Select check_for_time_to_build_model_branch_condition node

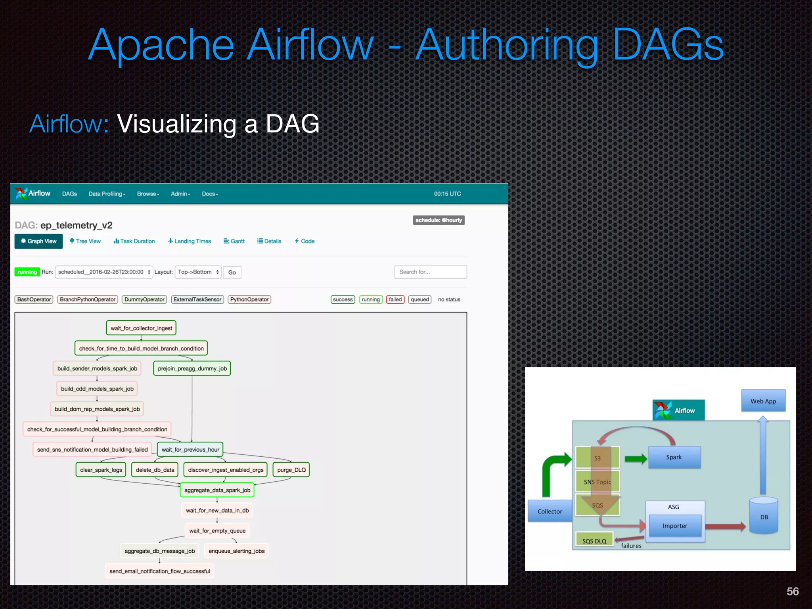(141, 348)
